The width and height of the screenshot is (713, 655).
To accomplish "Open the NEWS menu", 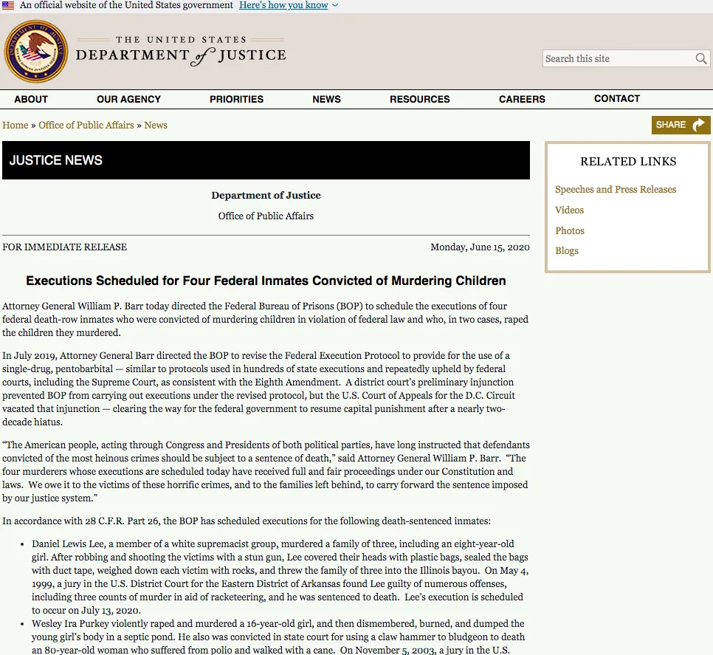I will tap(326, 99).
